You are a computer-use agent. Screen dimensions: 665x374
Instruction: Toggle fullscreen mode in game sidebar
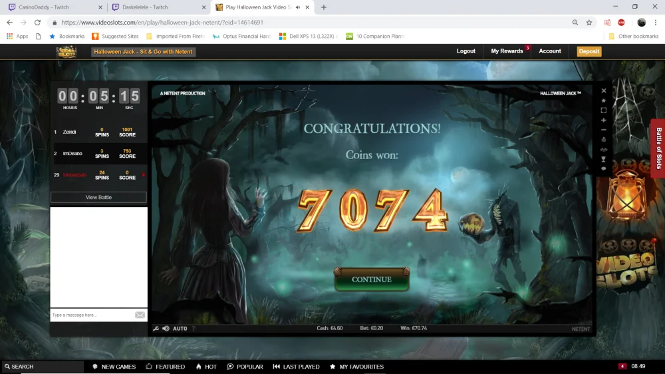pos(604,110)
